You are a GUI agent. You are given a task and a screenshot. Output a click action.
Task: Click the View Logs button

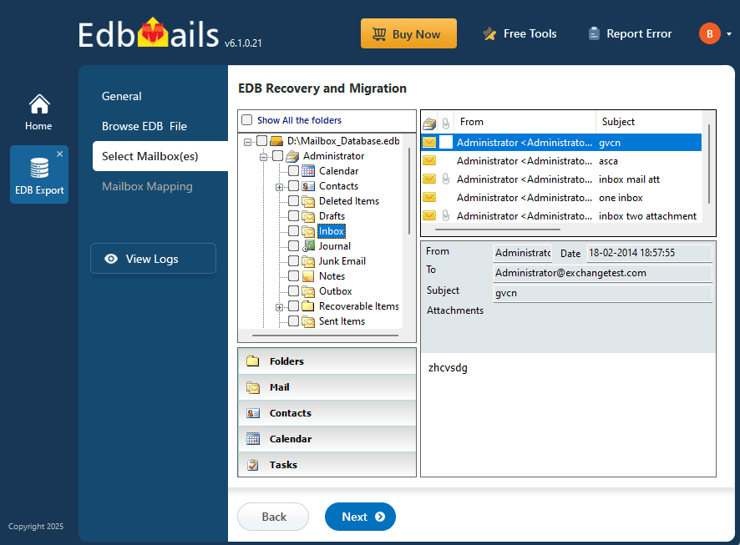pos(153,259)
